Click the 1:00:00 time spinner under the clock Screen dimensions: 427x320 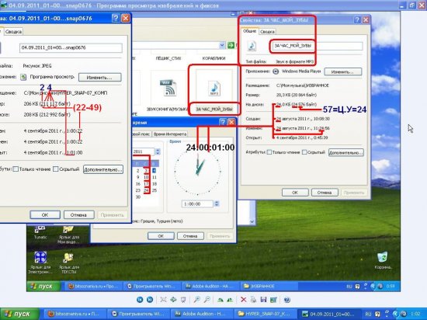click(217, 203)
